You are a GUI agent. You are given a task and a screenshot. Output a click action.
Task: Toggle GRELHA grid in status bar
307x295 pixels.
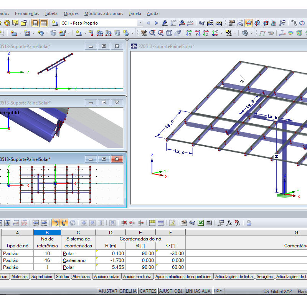(128, 291)
